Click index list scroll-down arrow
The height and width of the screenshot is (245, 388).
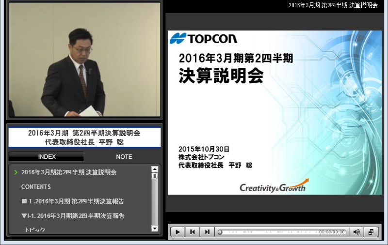point(155,229)
